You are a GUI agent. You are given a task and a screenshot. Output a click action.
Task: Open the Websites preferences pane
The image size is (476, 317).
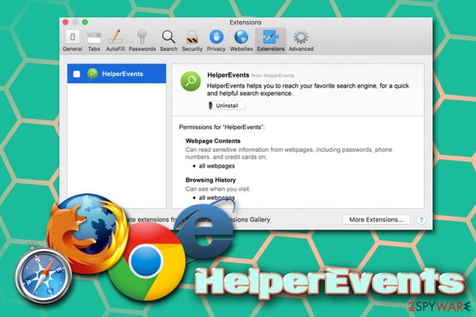pos(241,41)
